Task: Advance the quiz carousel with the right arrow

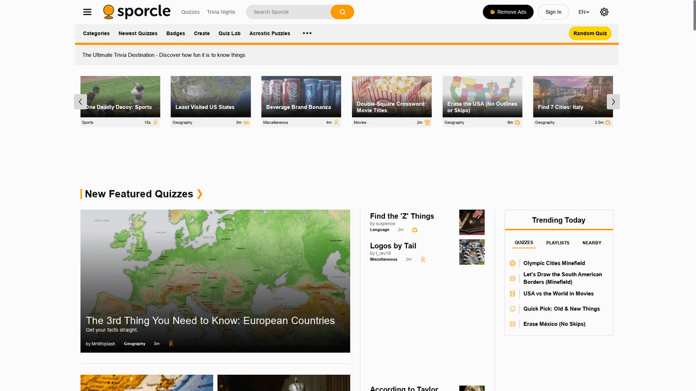Action: pyautogui.click(x=613, y=101)
